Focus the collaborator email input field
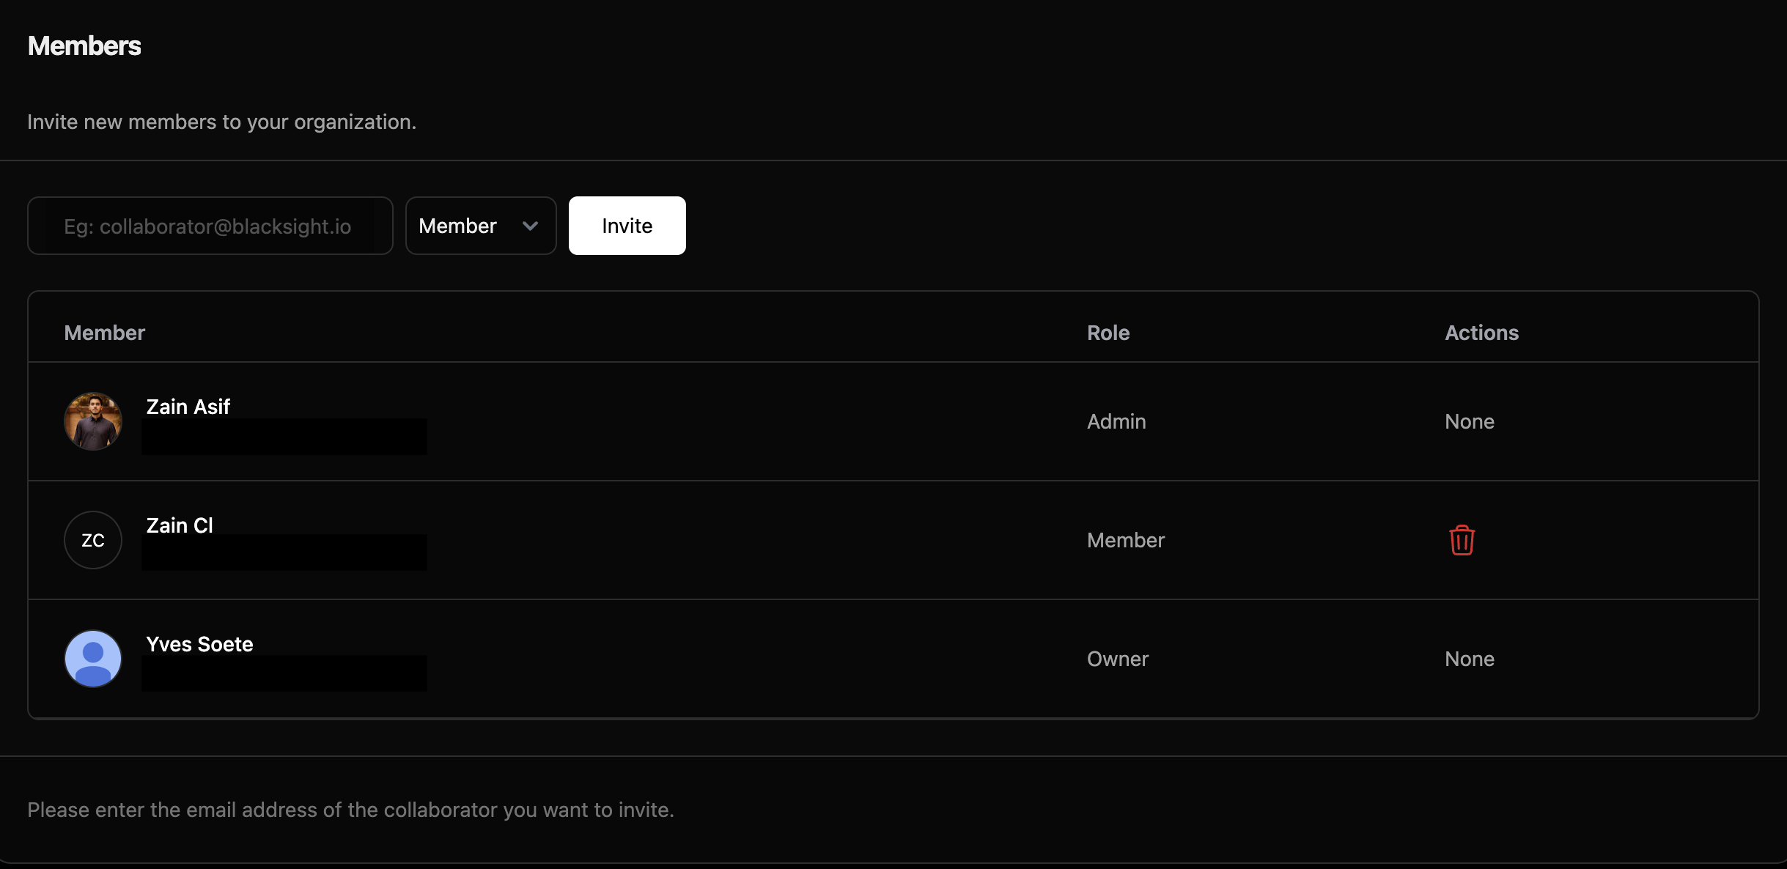This screenshot has height=869, width=1787. pos(210,226)
